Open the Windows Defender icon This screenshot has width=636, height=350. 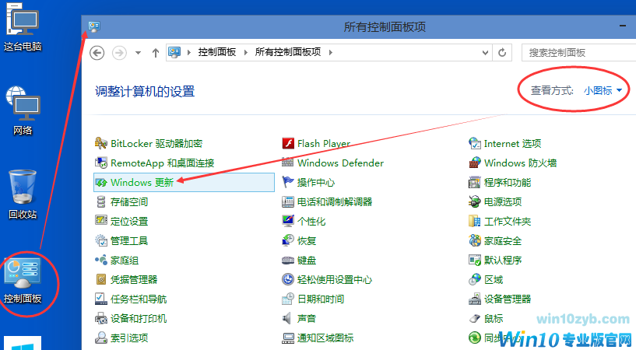[288, 163]
